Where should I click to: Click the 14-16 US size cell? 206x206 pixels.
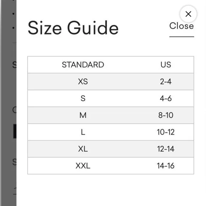click(166, 166)
